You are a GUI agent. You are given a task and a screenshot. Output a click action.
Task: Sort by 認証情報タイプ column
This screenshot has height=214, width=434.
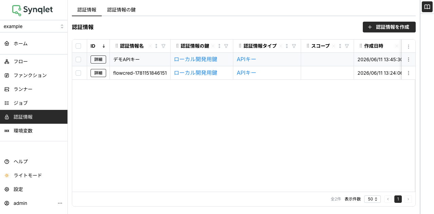(x=287, y=46)
